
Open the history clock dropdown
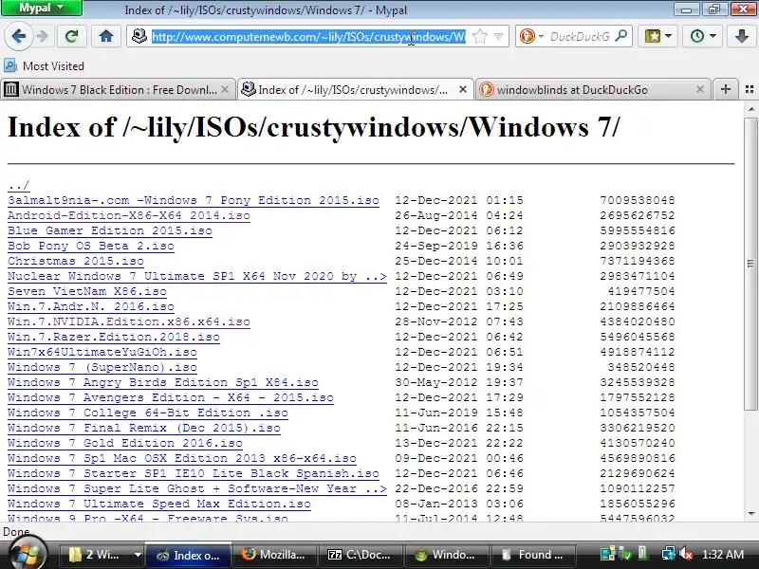pos(703,36)
